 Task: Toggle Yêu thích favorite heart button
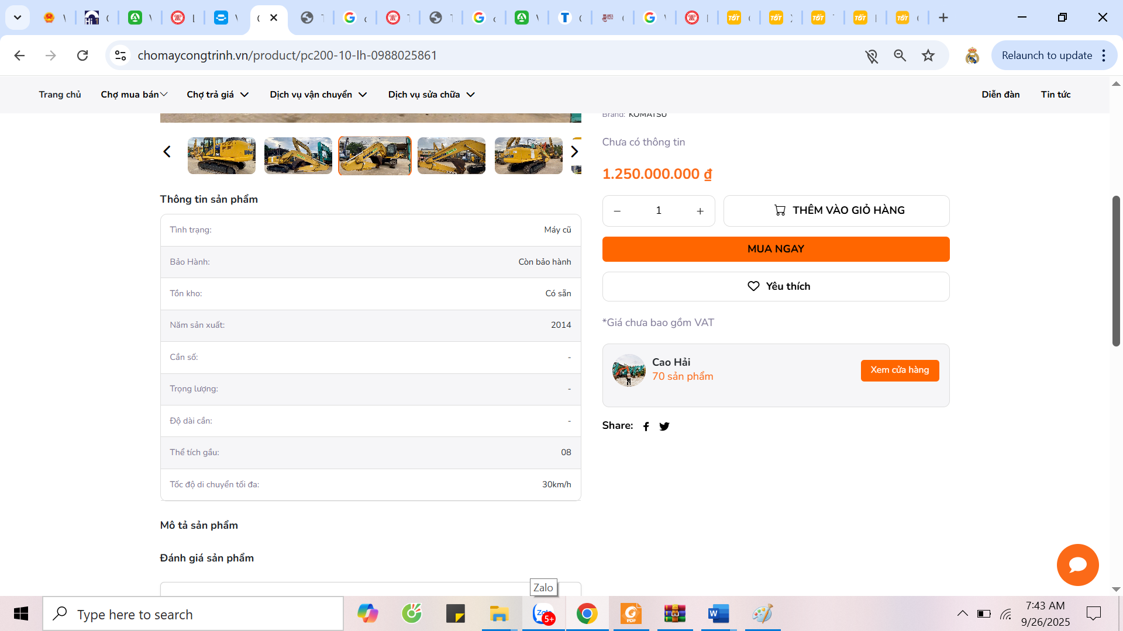[776, 286]
